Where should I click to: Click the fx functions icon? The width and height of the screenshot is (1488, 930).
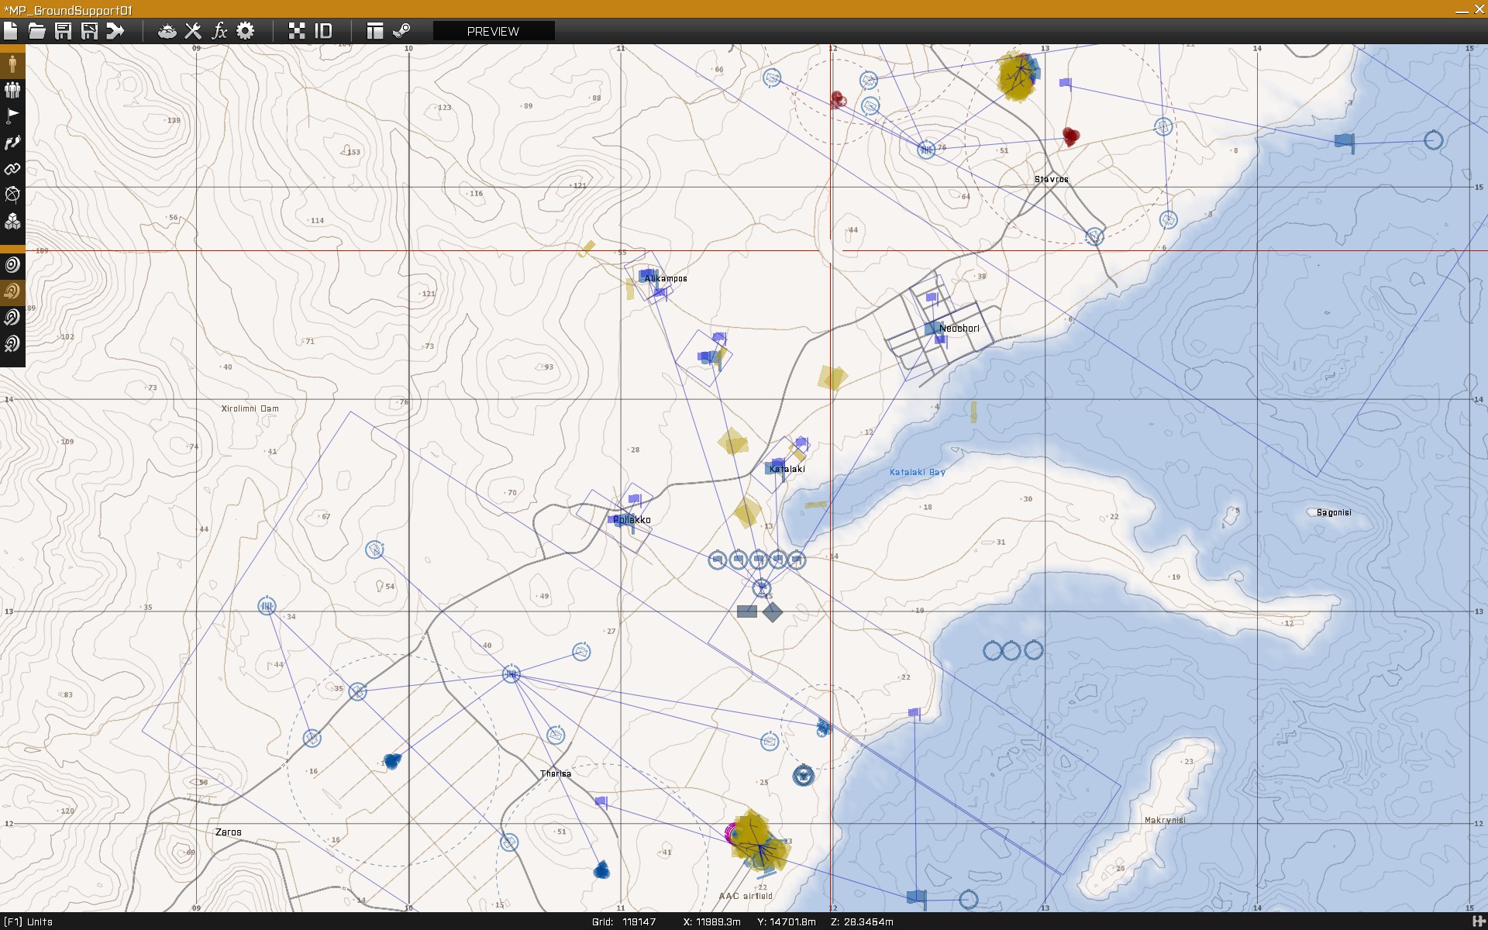(x=219, y=31)
